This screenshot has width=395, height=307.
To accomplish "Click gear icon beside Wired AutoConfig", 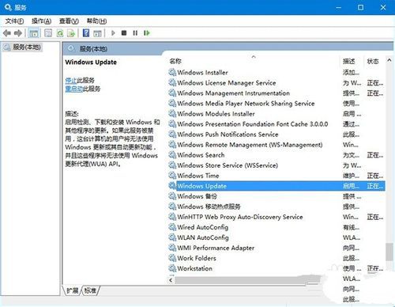I will coord(172,227).
